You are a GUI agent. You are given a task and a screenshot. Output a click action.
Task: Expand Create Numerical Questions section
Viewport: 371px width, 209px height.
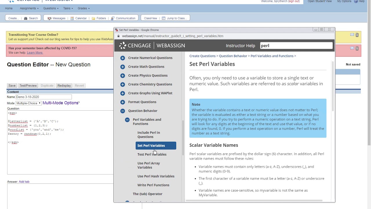123,58
